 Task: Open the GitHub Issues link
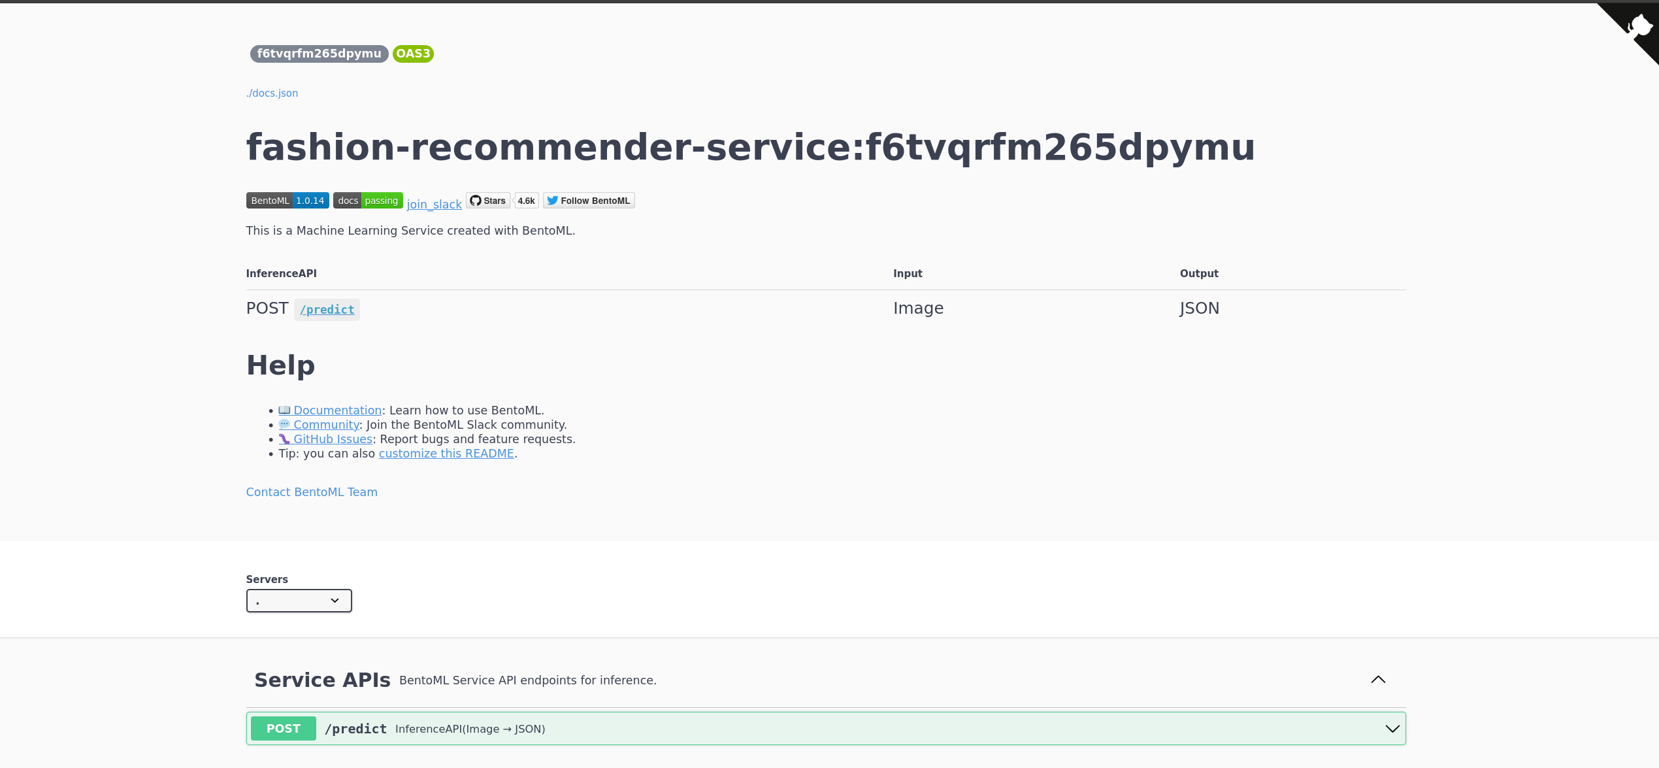[x=332, y=439]
